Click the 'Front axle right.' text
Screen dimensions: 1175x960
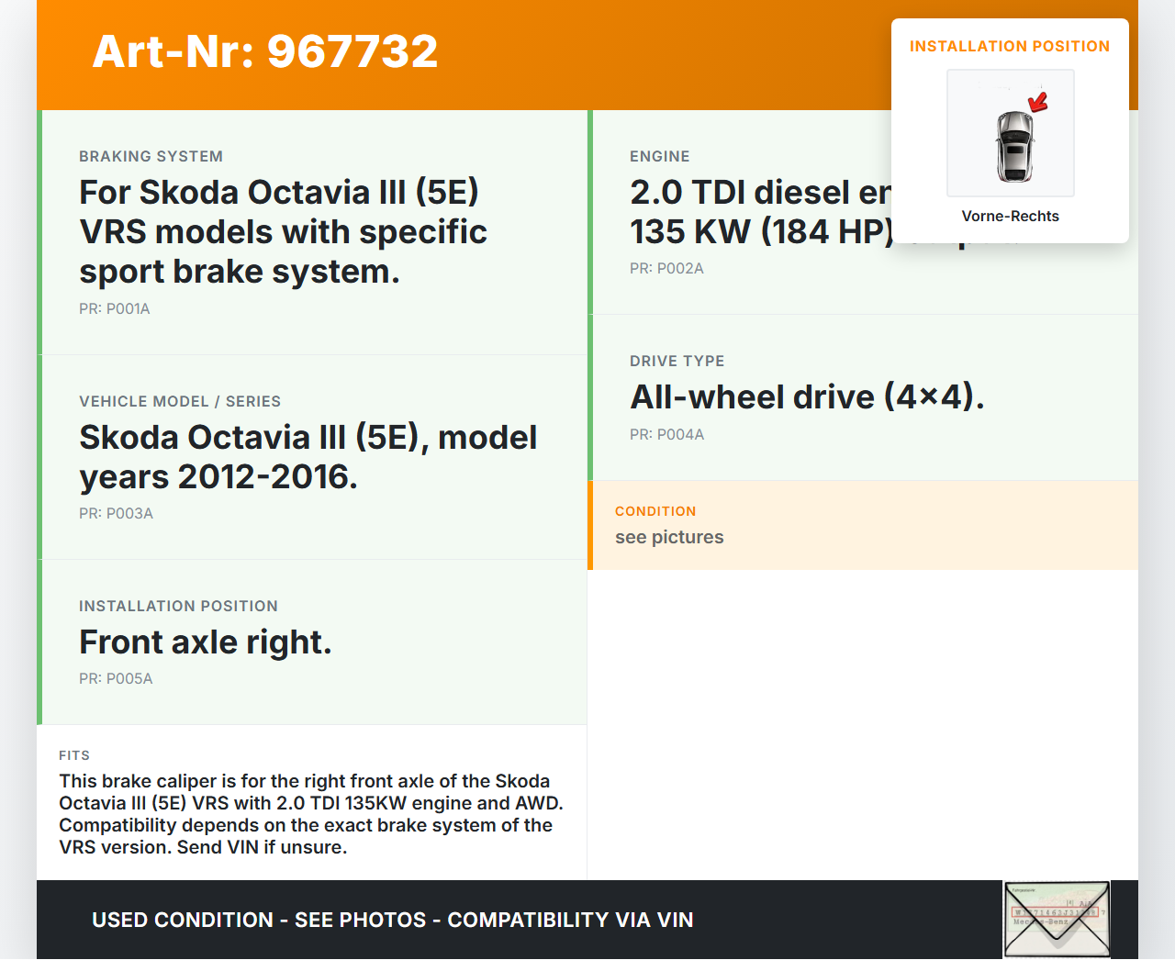[x=206, y=642]
